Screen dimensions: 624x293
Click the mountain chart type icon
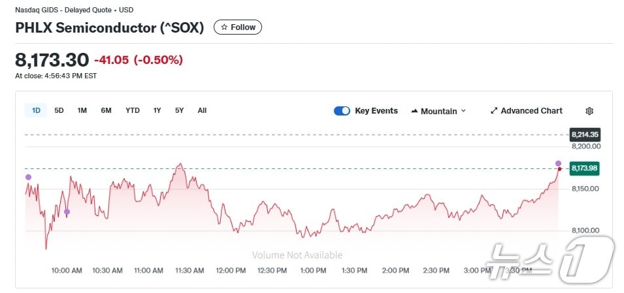click(414, 111)
